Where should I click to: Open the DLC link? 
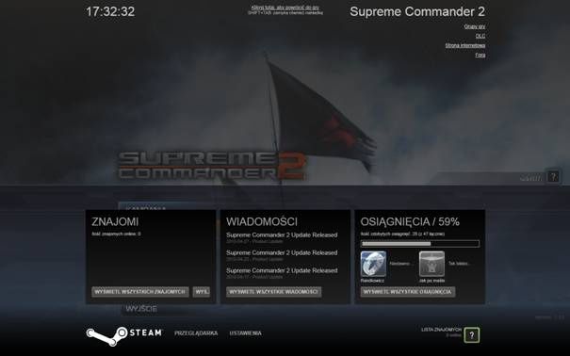click(480, 36)
